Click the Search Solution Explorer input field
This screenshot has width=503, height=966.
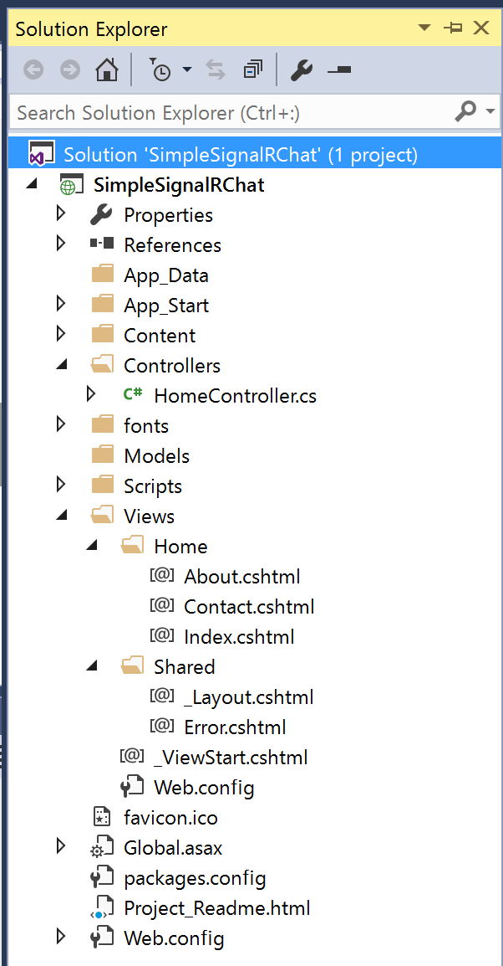point(231,112)
